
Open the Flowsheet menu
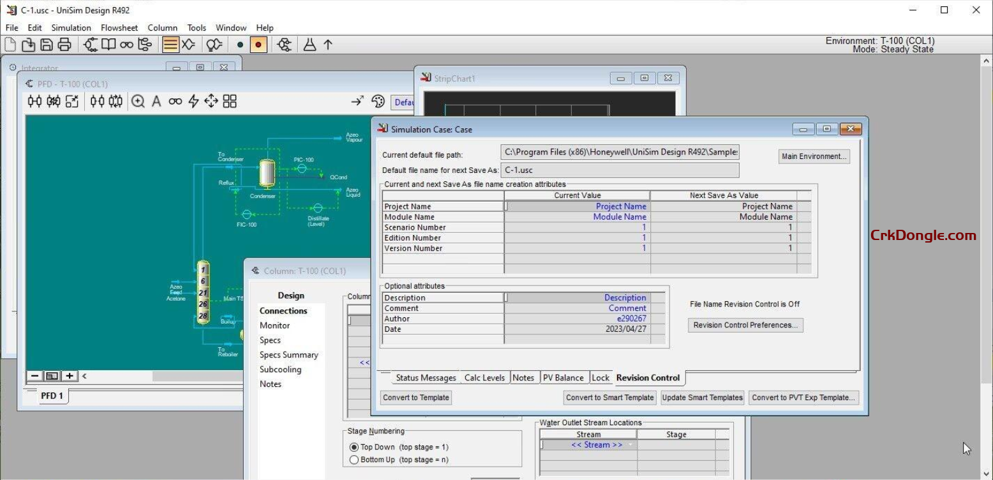click(119, 27)
